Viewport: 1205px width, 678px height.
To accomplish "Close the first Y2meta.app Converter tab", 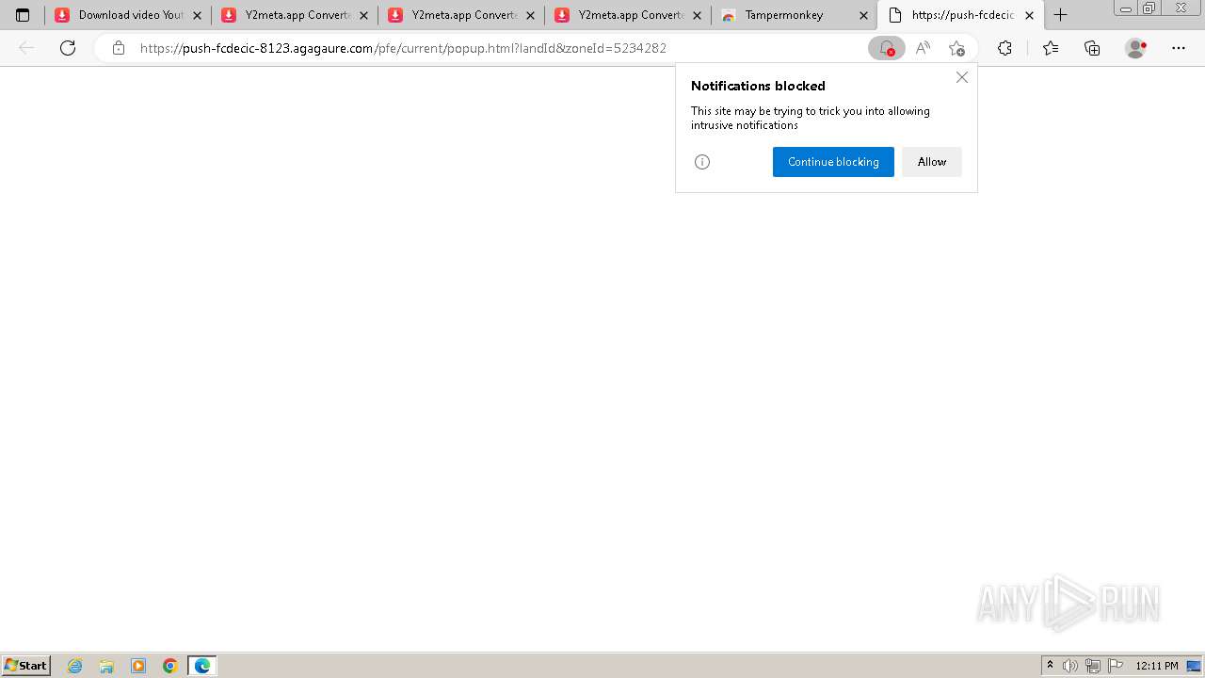I will [363, 15].
